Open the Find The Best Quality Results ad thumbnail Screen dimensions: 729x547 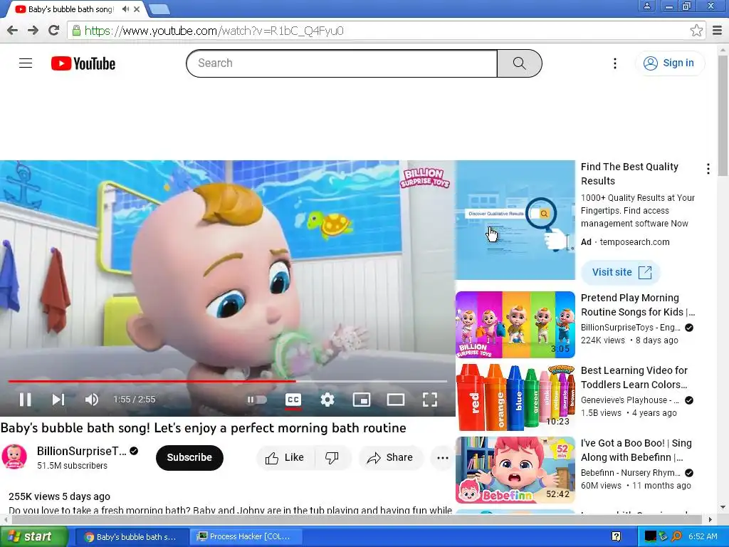click(515, 220)
